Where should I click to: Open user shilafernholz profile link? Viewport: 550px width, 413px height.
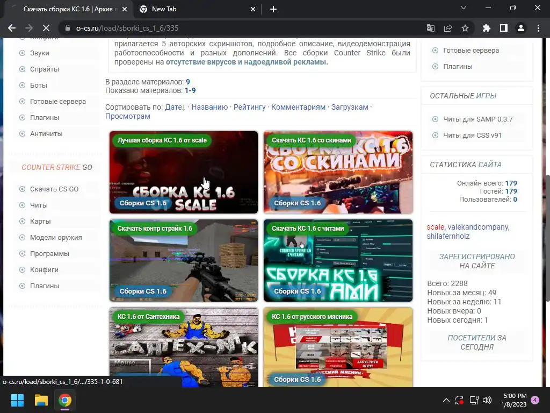pos(448,237)
